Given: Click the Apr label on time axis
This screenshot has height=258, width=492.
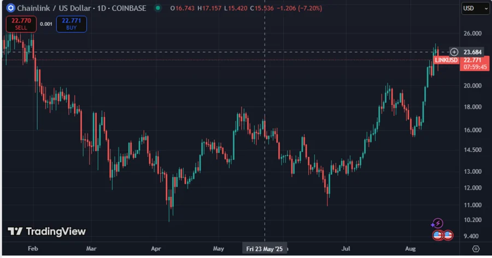Looking at the screenshot, I should click(156, 249).
